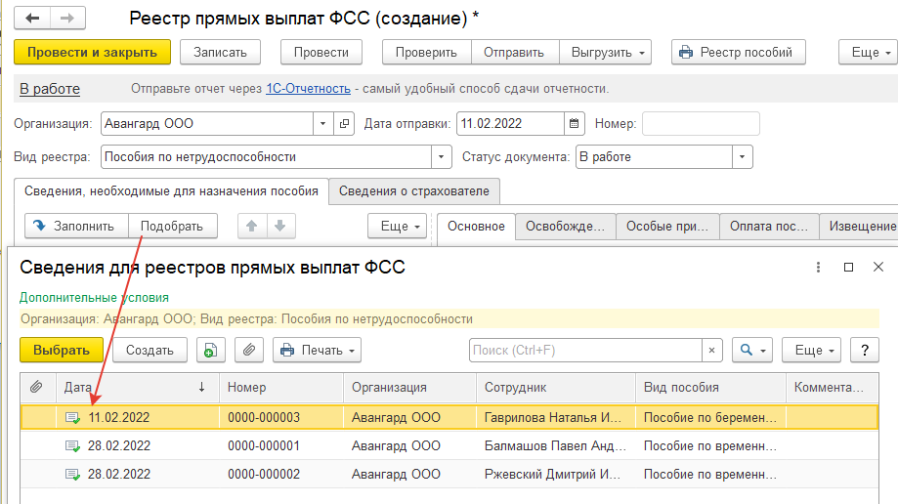This screenshot has height=504, width=898.
Task: Switch to Сведения о страхователе tab
Action: (x=414, y=190)
